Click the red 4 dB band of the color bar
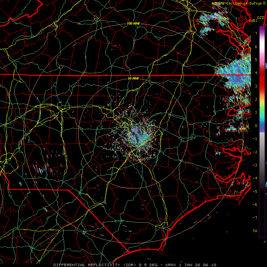This screenshot has height=267, width=267. [262, 73]
